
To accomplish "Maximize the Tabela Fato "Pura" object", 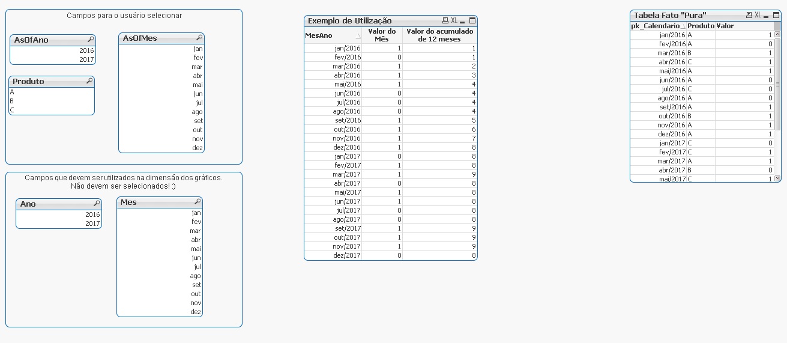I will coord(776,14).
